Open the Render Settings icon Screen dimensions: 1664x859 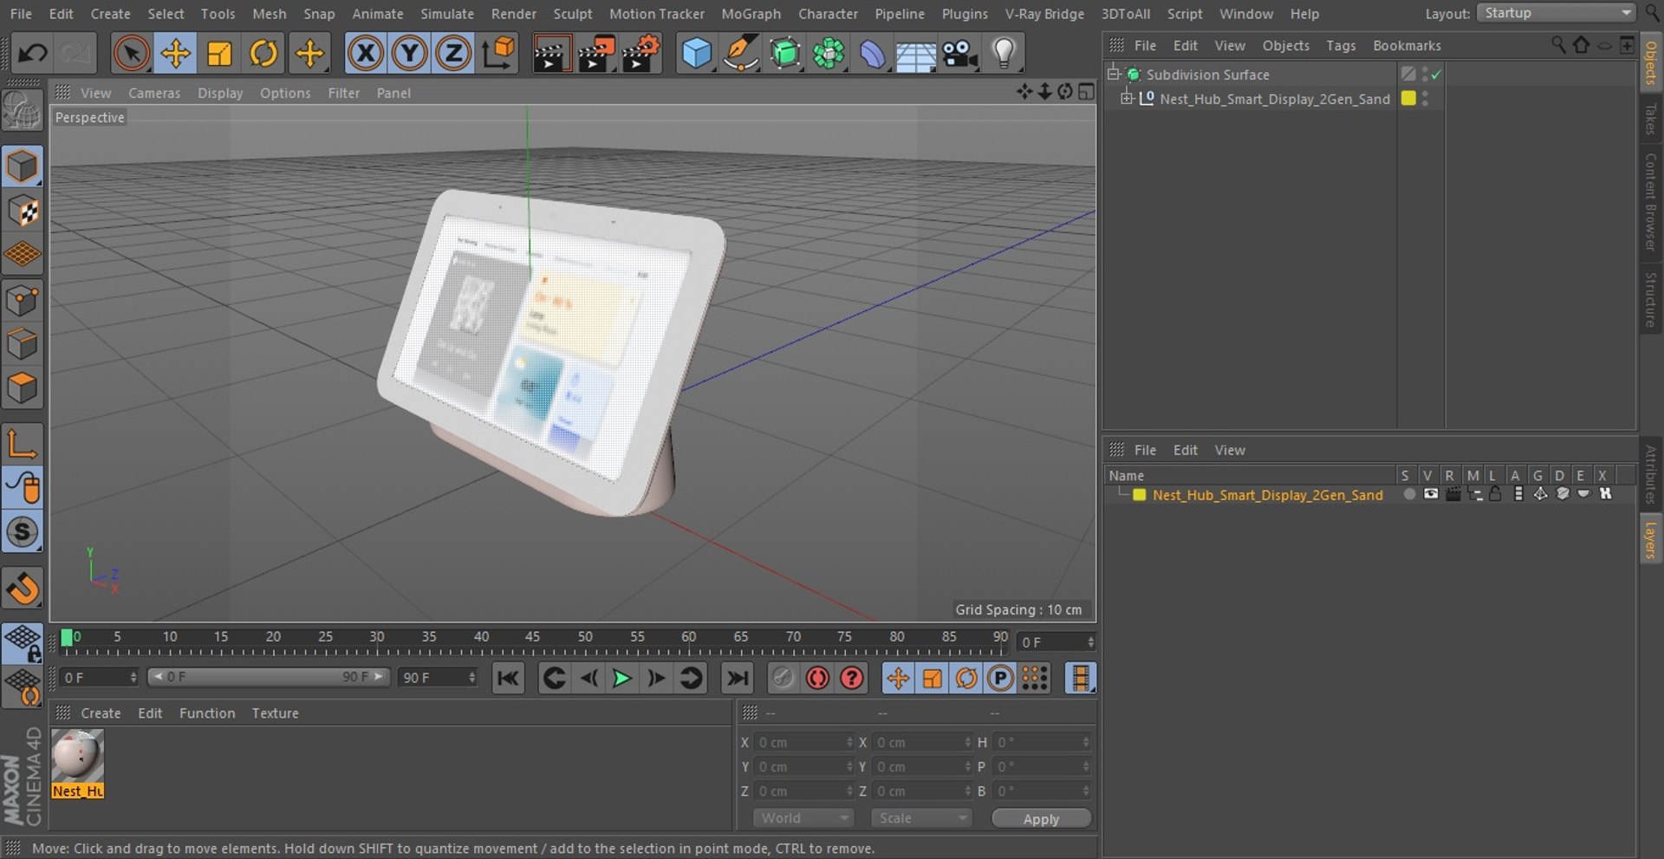coord(641,54)
